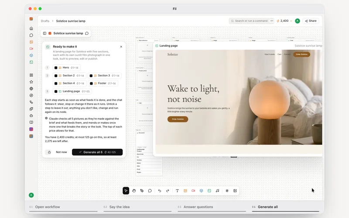
Task: Open the star favorites icon in the left sidebar
Action: (x=31, y=82)
